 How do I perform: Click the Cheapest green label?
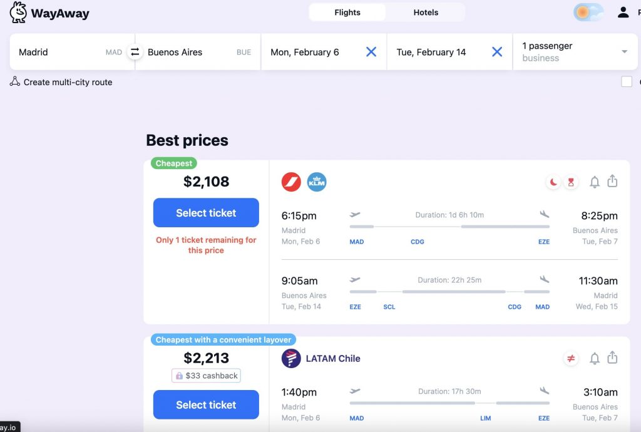pos(174,163)
